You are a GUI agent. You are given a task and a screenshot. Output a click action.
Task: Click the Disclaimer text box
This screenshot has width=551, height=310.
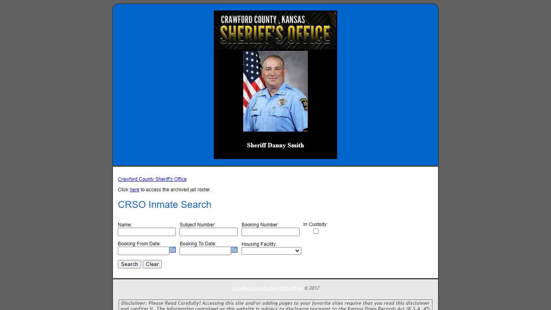pos(275,305)
